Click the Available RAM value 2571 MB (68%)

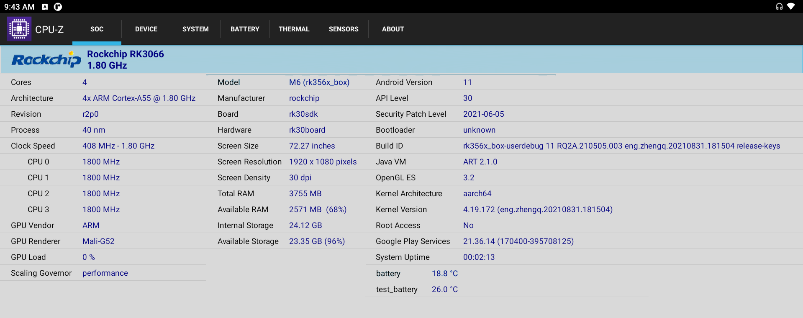tap(318, 210)
